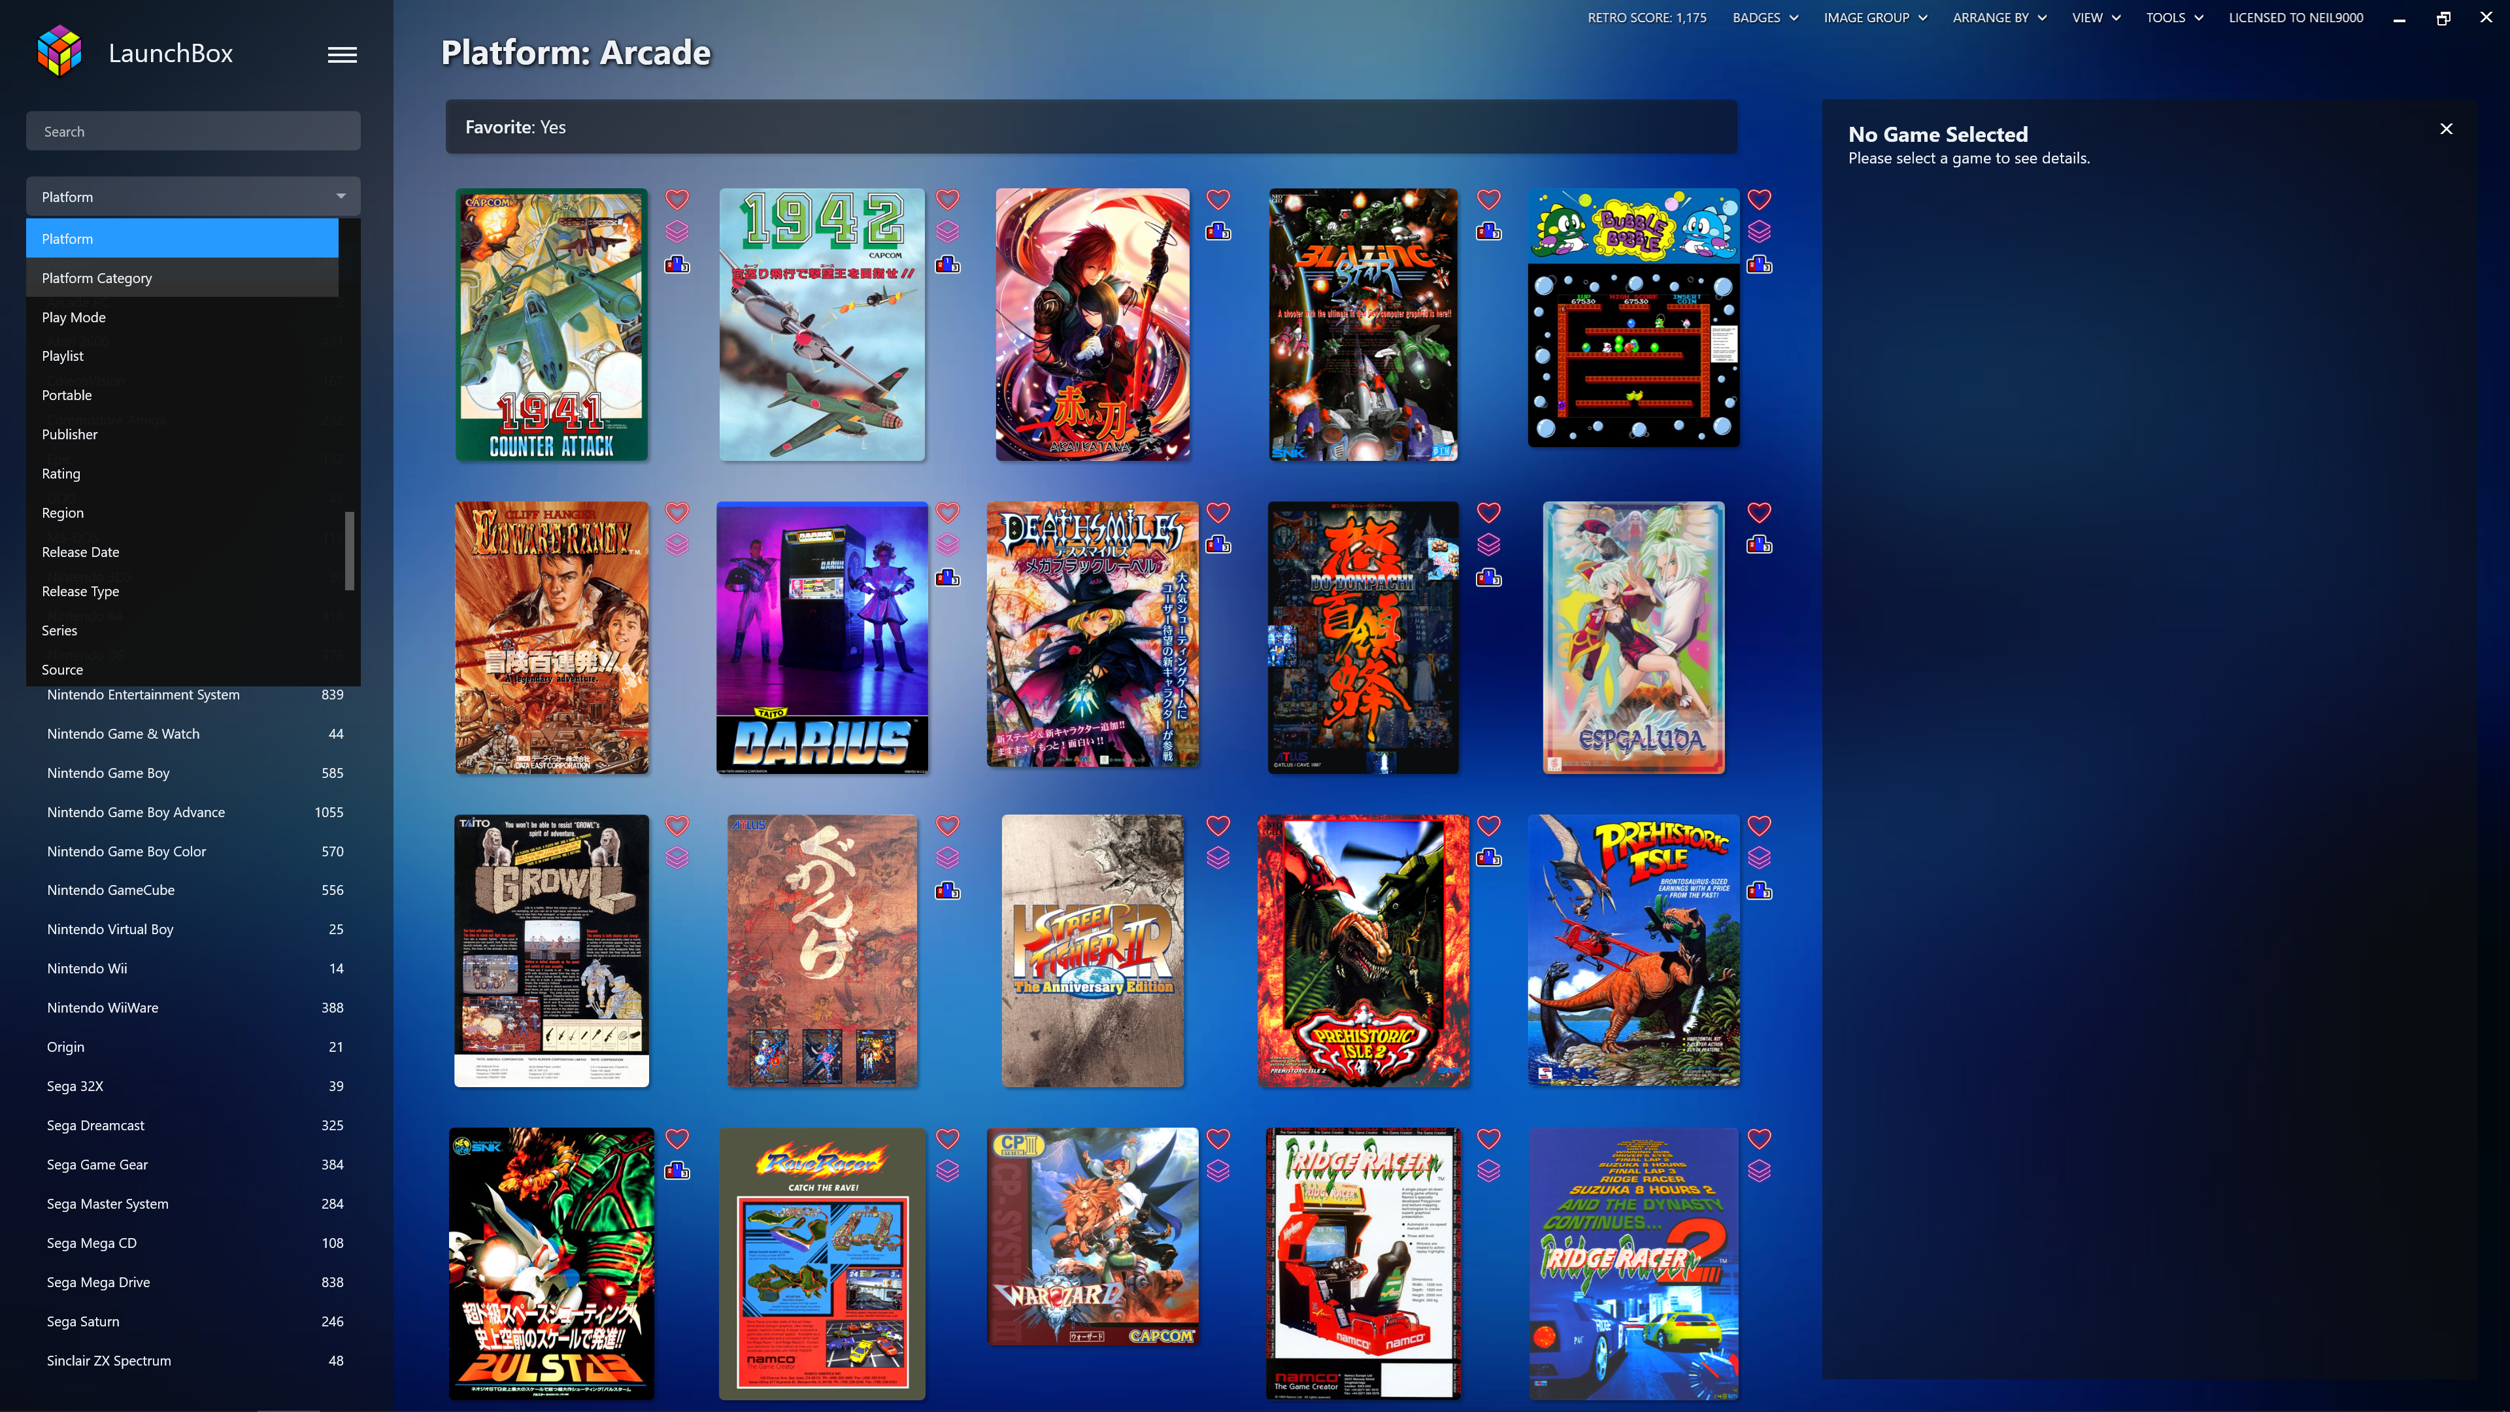Viewport: 2510px width, 1412px height.
Task: Click layers badge beside Bubble Bobble cover
Action: click(x=1759, y=232)
